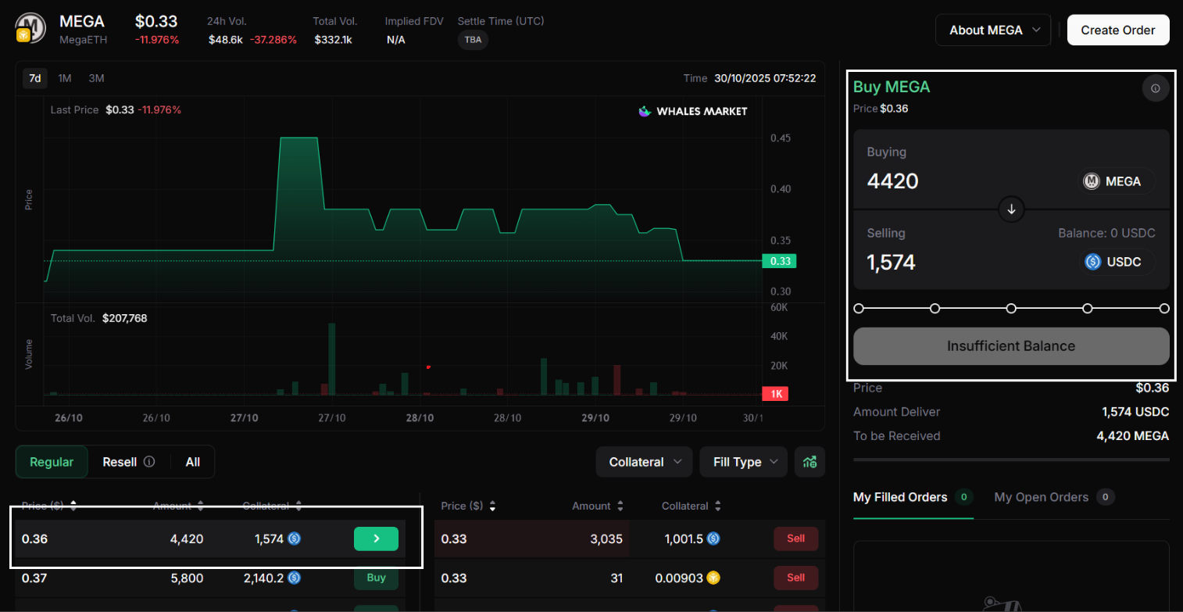This screenshot has width=1183, height=612.
Task: Click the chart settings icon beside Fill Type
Action: point(810,462)
